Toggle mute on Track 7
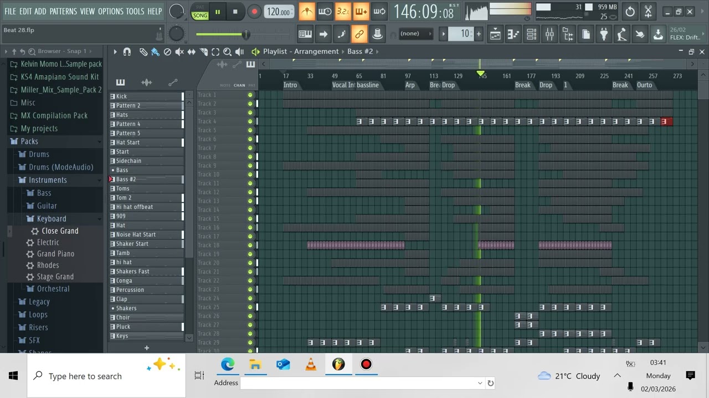 250,148
